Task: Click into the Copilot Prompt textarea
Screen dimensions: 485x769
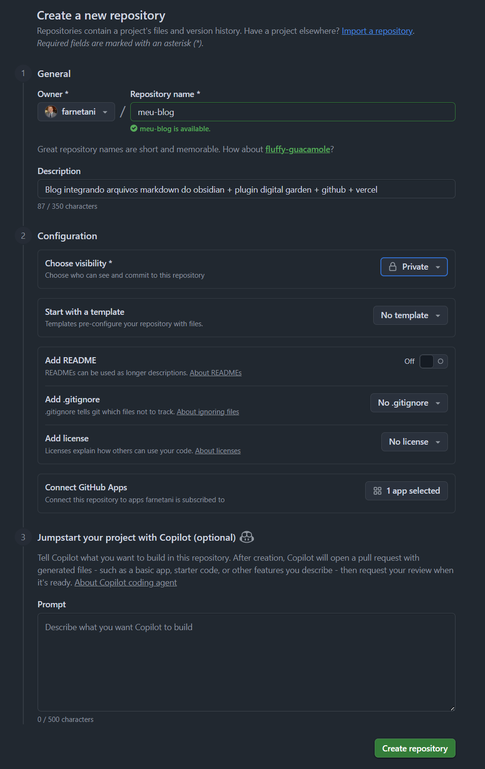Action: coord(246,662)
